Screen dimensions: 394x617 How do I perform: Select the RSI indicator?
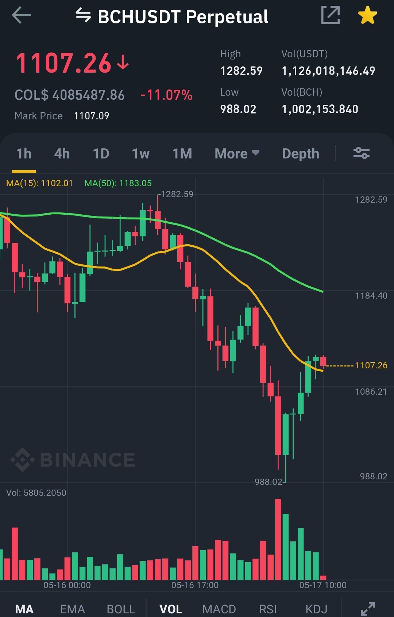pos(268,609)
